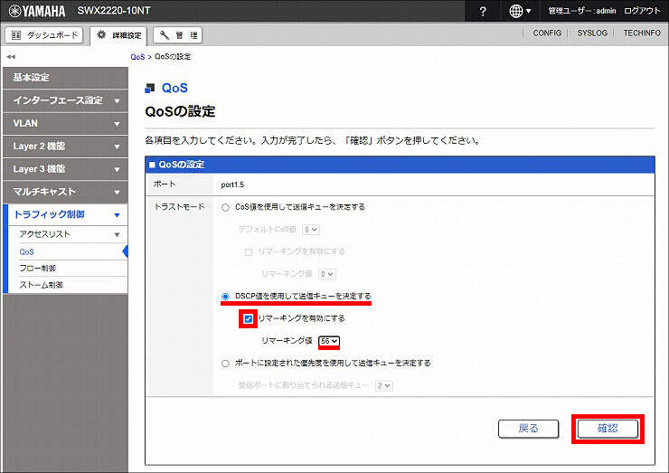Click the SWX2220-10NT model name

click(x=114, y=11)
